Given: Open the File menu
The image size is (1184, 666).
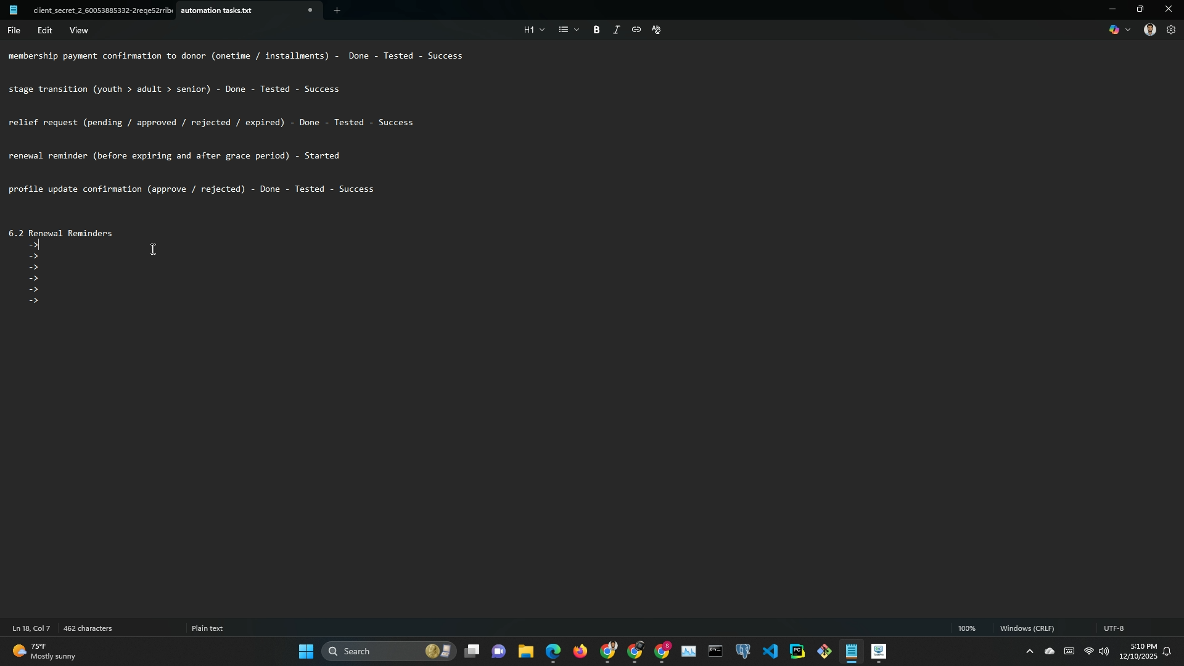Looking at the screenshot, I should tap(14, 30).
